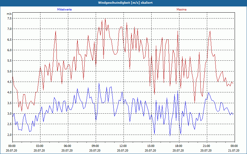
Task: Select the '6,5' y-axis tick label
Action: click(x=9, y=40)
